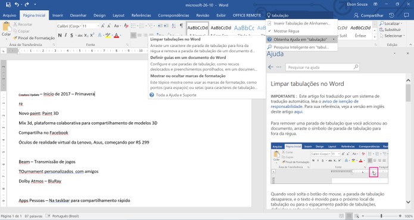Open the Arquivo tab
Viewport: 414px width, 220px height.
pyautogui.click(x=10, y=16)
